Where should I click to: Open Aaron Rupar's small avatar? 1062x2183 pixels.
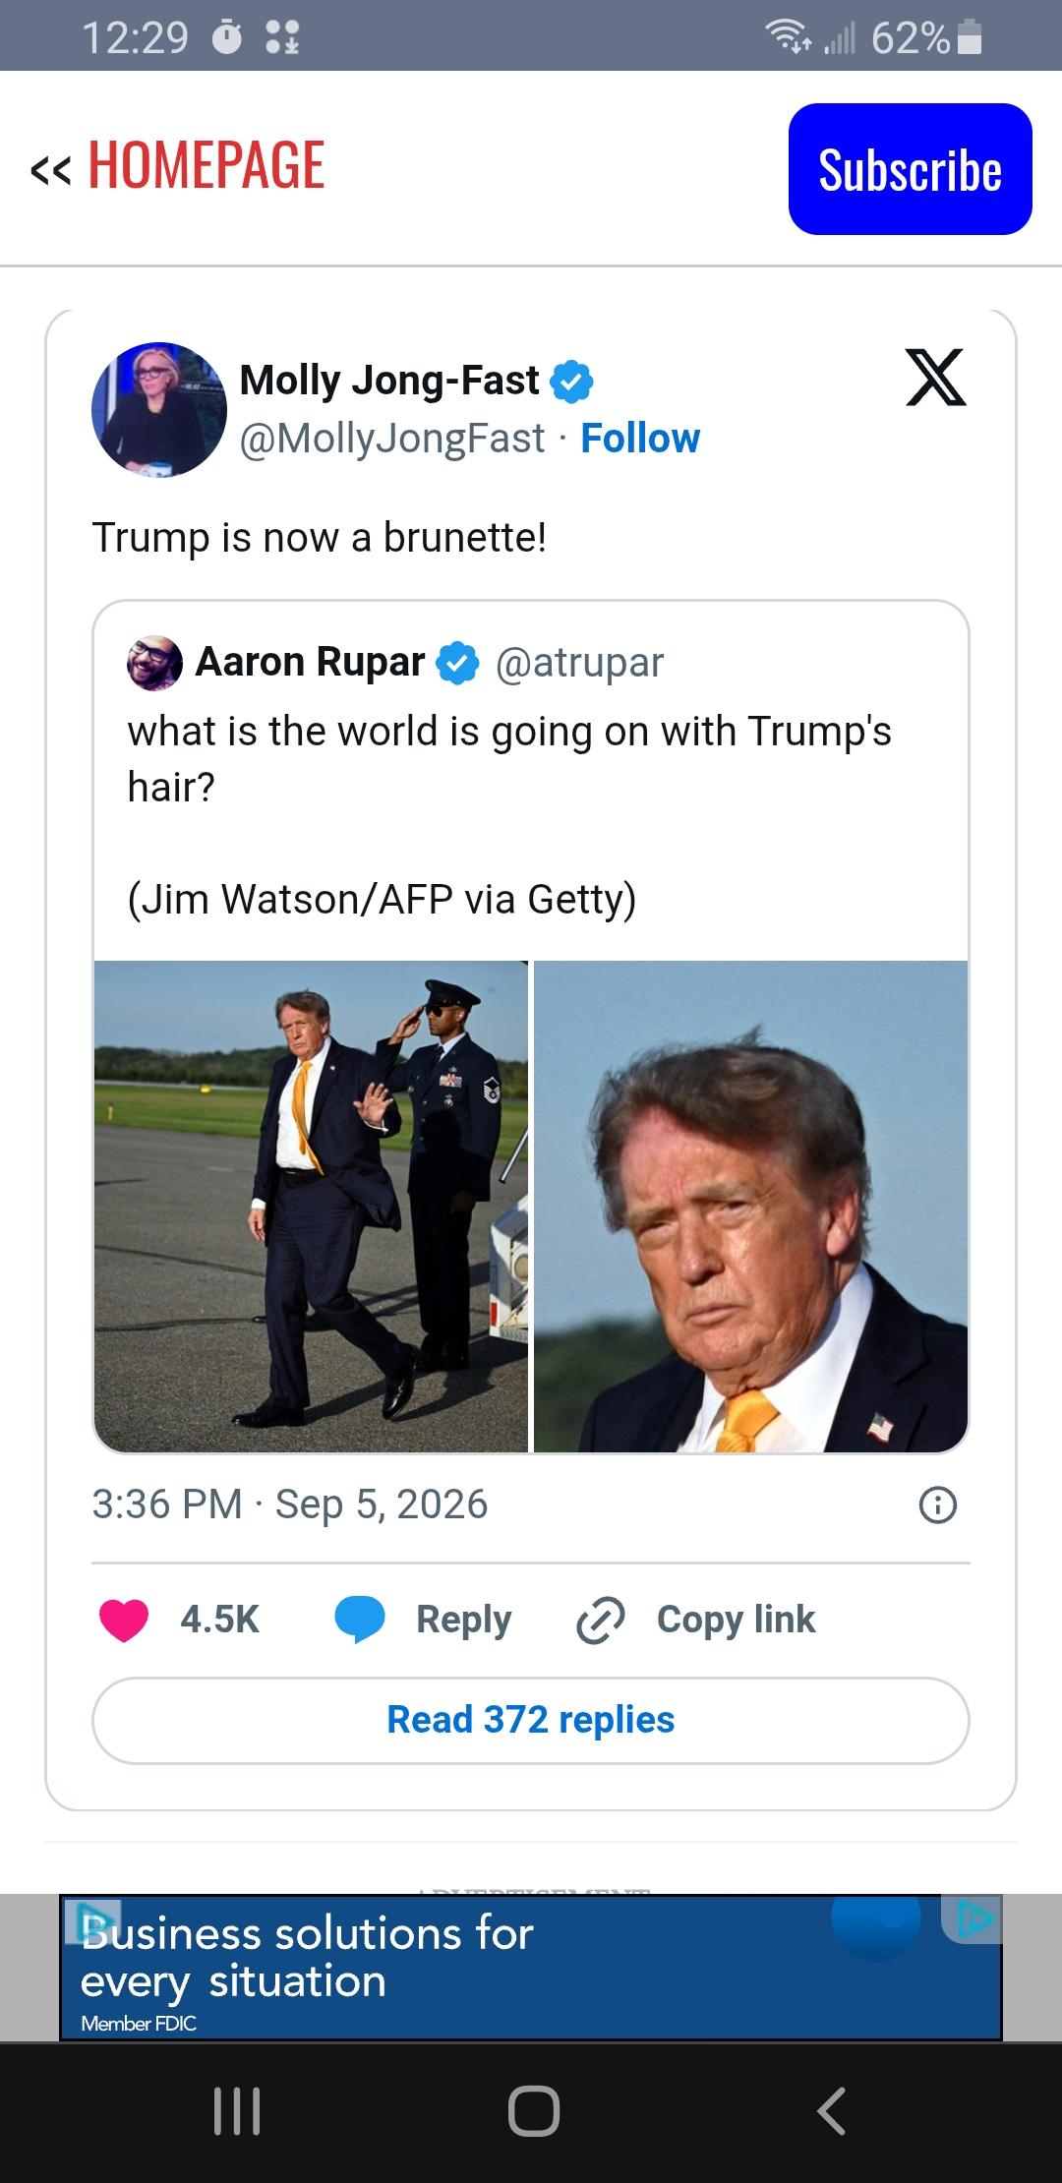[x=154, y=663]
